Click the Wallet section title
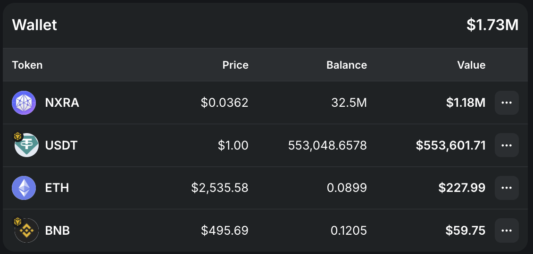 point(35,25)
